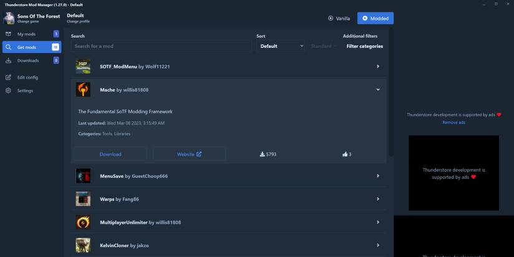The image size is (514, 257).
Task: Expand the SOTF_ModMenu mod entry
Action: coord(378,67)
